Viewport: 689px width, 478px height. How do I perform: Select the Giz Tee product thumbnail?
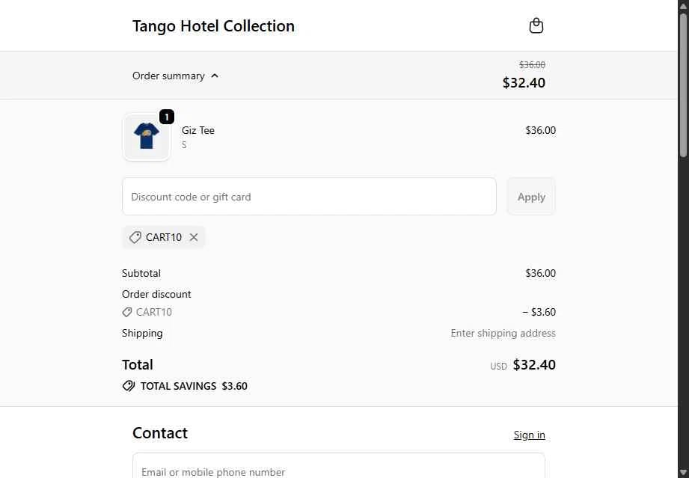coord(146,137)
